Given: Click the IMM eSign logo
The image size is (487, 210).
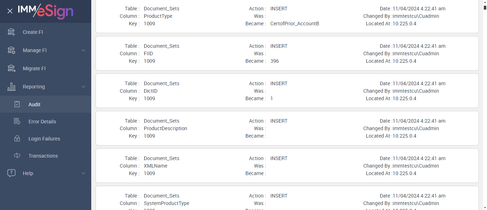Looking at the screenshot, I should (46, 11).
